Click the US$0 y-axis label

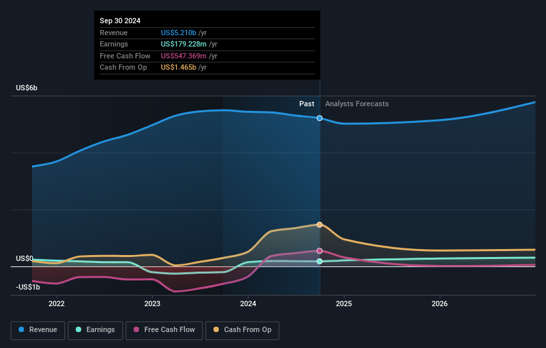25,258
